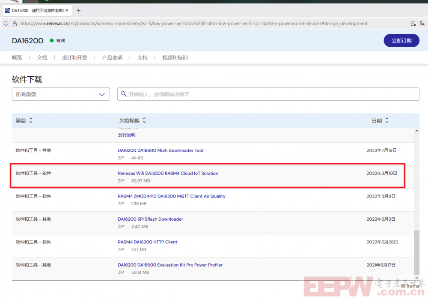Click the table's vertical scrollbar thumb
428x300 pixels.
coord(416,252)
